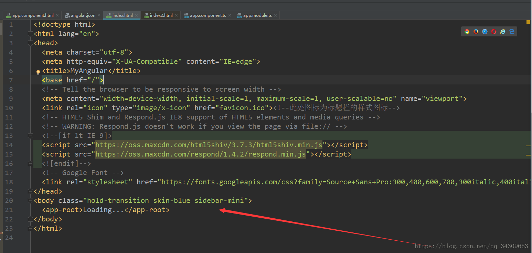Viewport: 532px width, 253px height.
Task: Click the Google Font comment
Action: [x=83, y=173]
